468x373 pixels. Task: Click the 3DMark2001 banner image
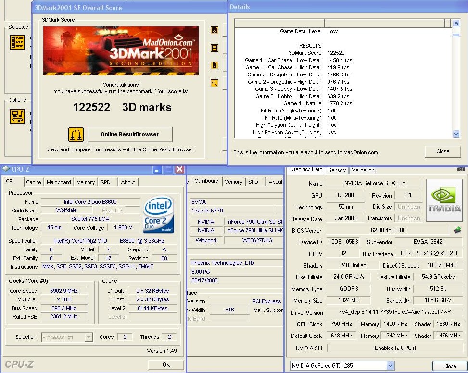coord(121,50)
